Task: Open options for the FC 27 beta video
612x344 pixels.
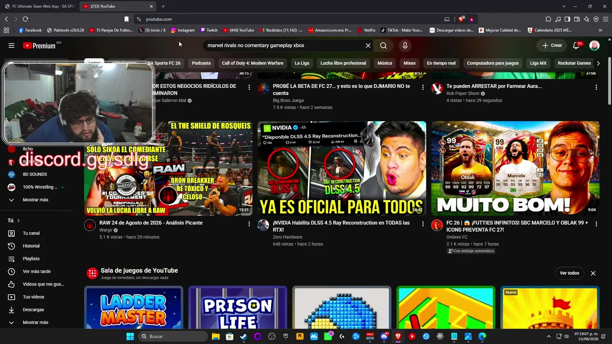Action: 423,87
